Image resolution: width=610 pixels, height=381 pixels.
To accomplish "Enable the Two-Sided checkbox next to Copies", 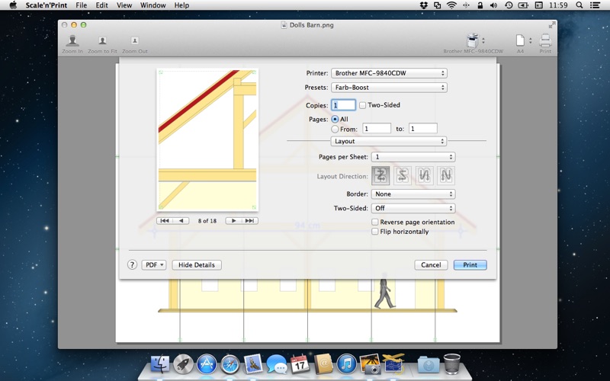I will click(363, 105).
